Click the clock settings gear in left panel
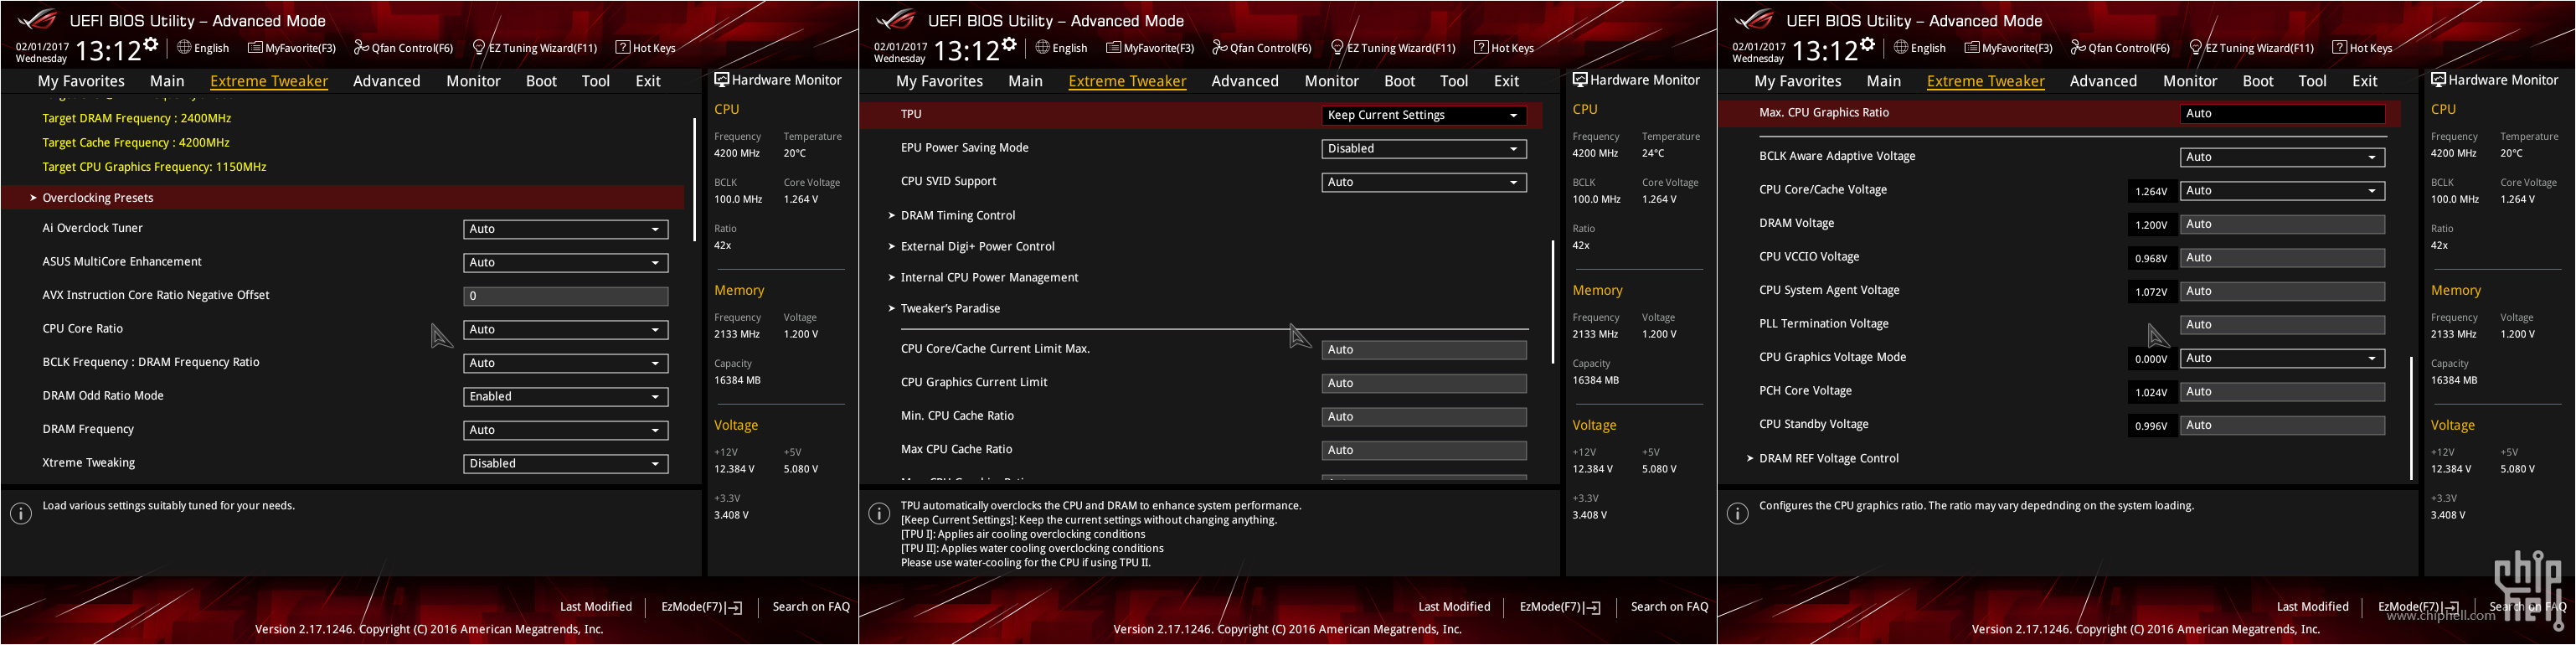Image resolution: width=2576 pixels, height=645 pixels. (151, 44)
